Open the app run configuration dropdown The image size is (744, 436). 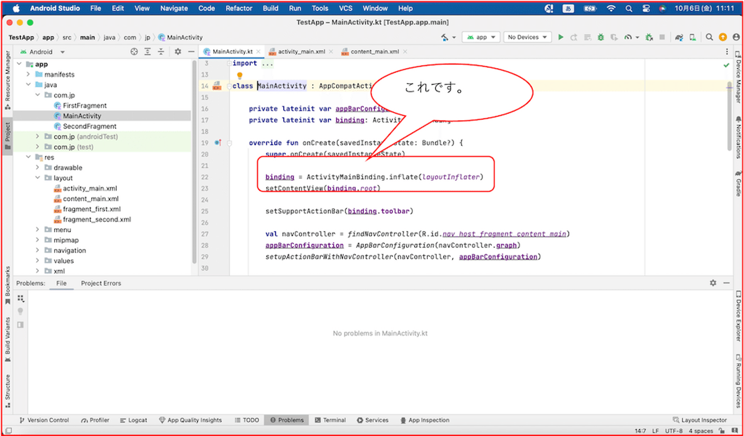point(481,37)
